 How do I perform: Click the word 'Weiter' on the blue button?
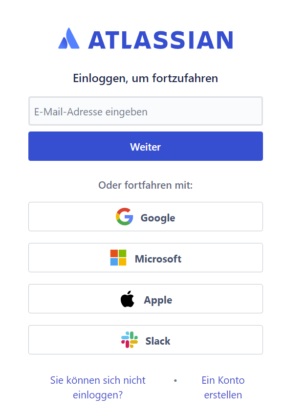[x=146, y=147]
